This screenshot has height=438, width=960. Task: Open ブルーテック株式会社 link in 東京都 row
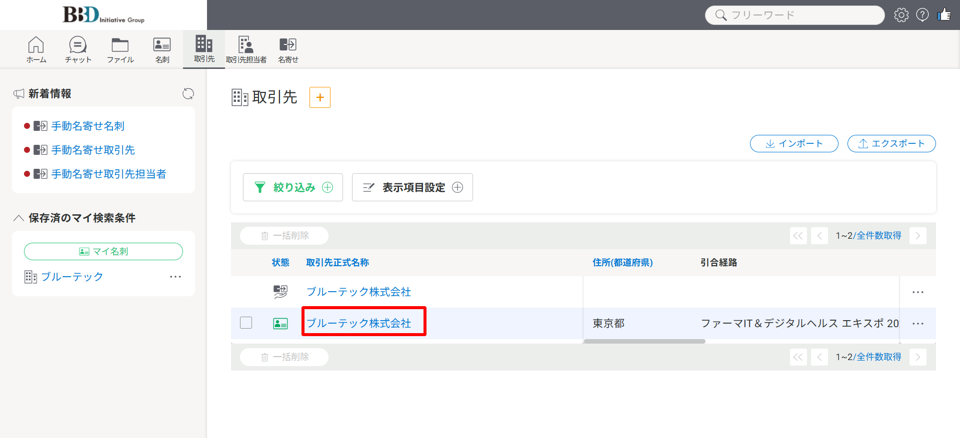coord(358,324)
